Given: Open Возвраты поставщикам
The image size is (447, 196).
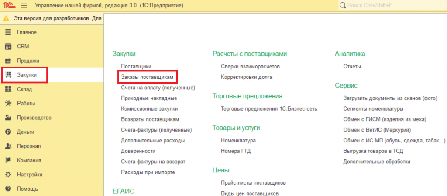Looking at the screenshot, I should [150, 119].
